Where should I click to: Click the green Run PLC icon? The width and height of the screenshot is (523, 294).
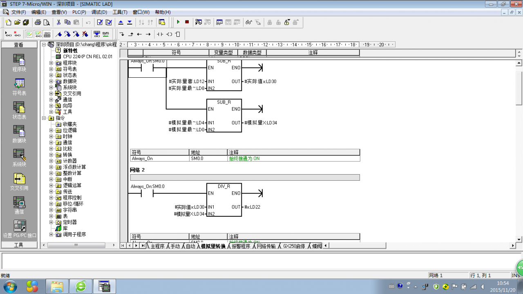[178, 22]
